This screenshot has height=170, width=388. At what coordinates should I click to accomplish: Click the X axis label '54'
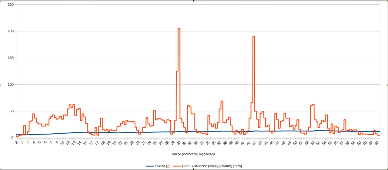324,143
